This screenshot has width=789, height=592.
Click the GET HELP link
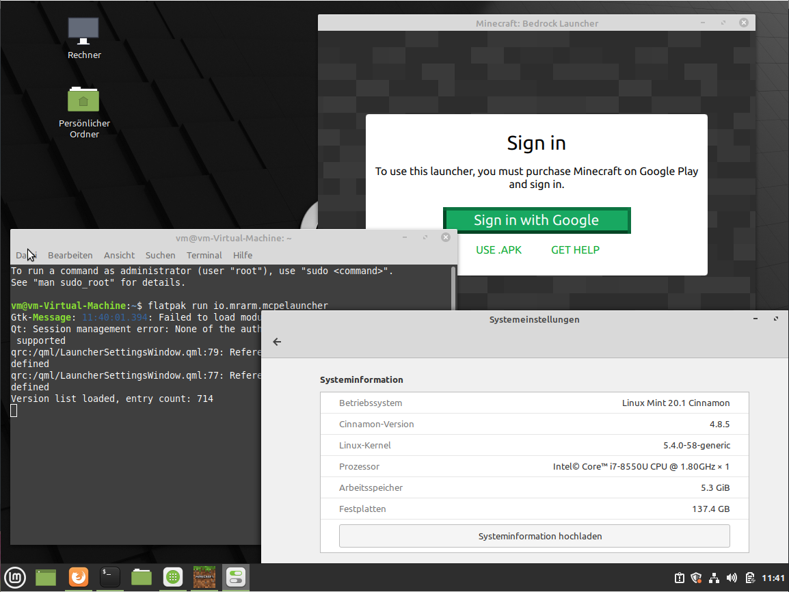(575, 250)
